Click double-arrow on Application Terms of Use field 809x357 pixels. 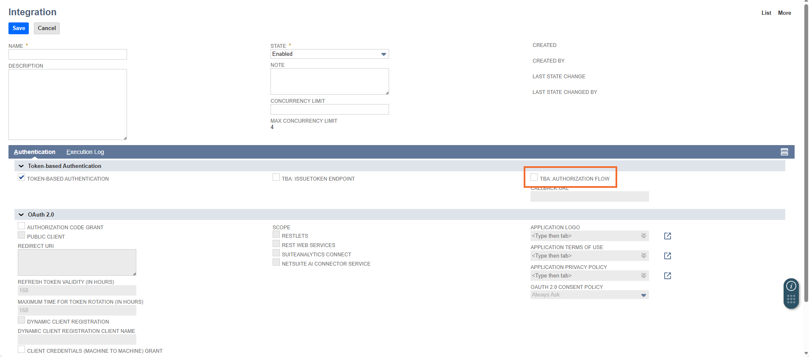click(x=643, y=256)
